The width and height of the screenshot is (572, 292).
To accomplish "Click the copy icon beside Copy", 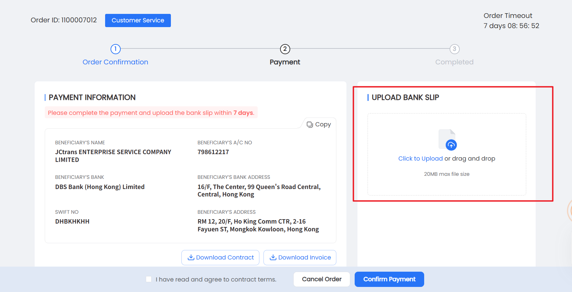I will 310,124.
